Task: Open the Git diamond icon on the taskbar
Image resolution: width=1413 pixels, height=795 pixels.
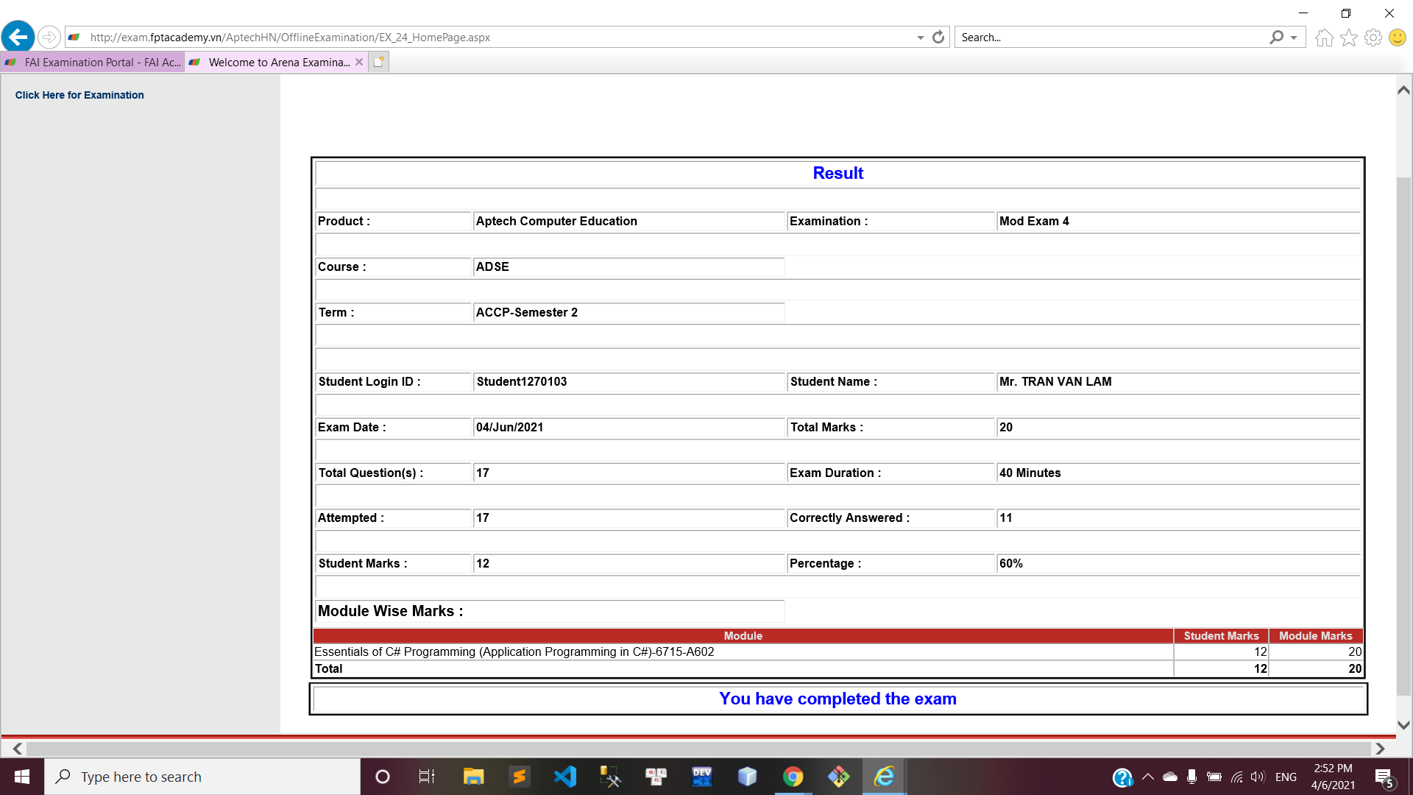Action: click(x=838, y=777)
